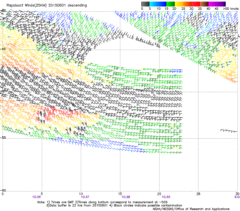Click the gray 0-5 knots legend swatch
The height and width of the screenshot is (211, 240).
(x=145, y=4)
